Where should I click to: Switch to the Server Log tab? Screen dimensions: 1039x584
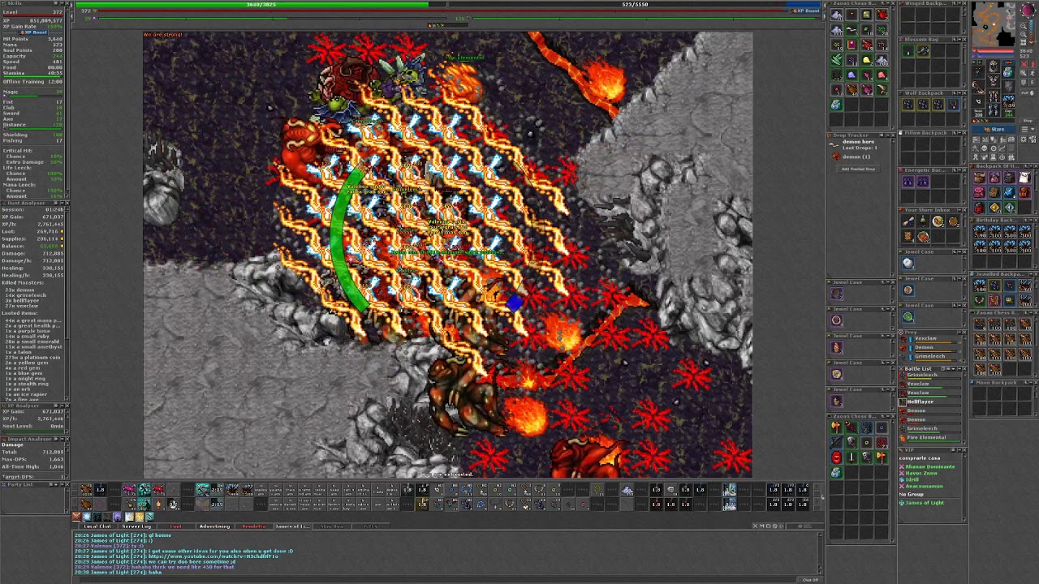coord(137,526)
